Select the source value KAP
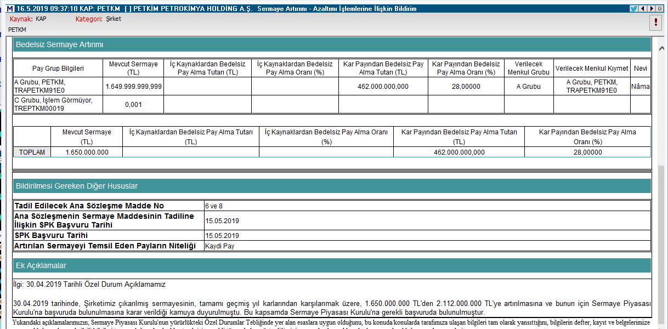The height and width of the screenshot is (329, 668). tap(41, 19)
